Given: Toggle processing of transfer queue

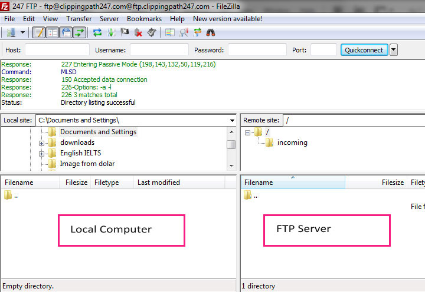Looking at the screenshot, I should pos(111,33).
